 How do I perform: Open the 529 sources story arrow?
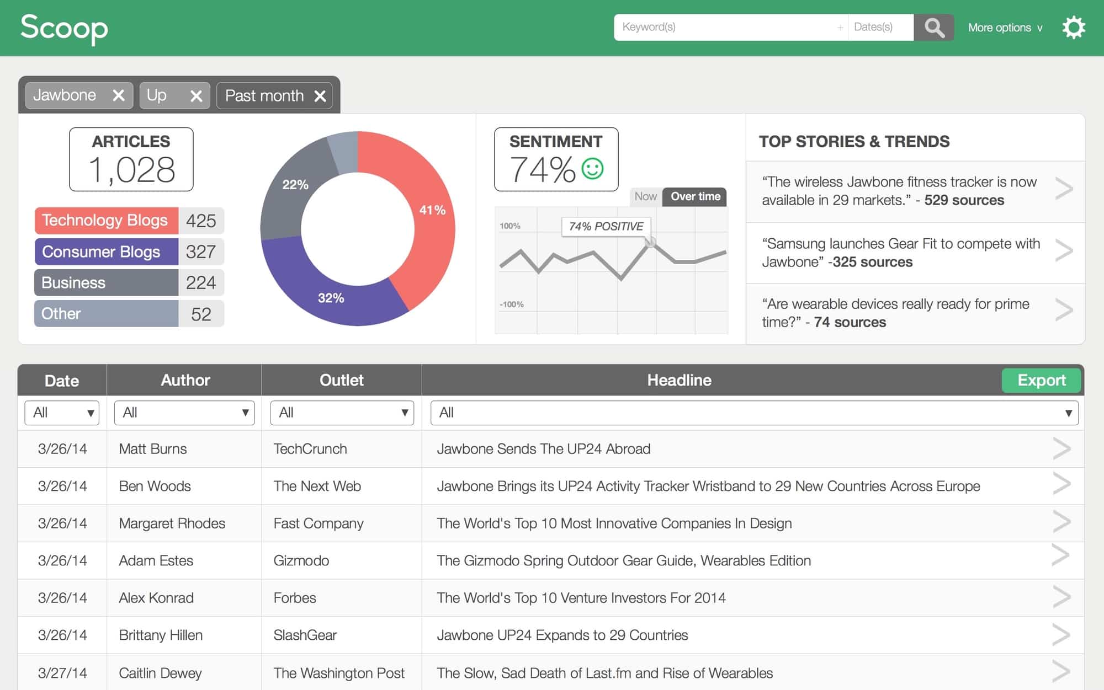click(1063, 189)
